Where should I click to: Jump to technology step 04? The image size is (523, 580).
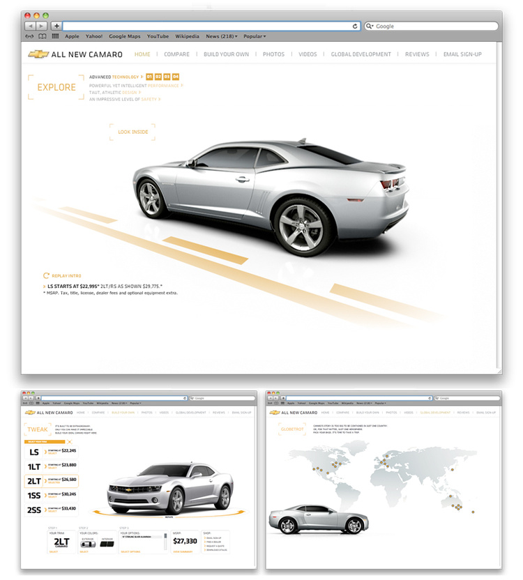pos(176,77)
